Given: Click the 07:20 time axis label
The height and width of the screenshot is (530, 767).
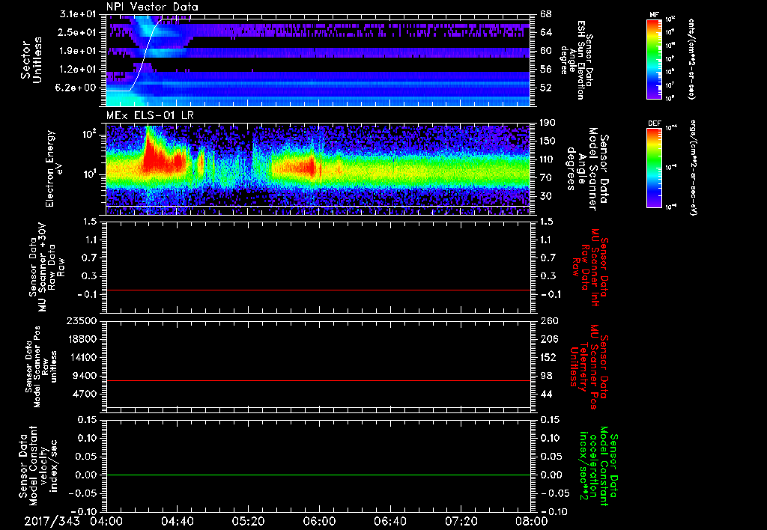Looking at the screenshot, I should (x=461, y=521).
